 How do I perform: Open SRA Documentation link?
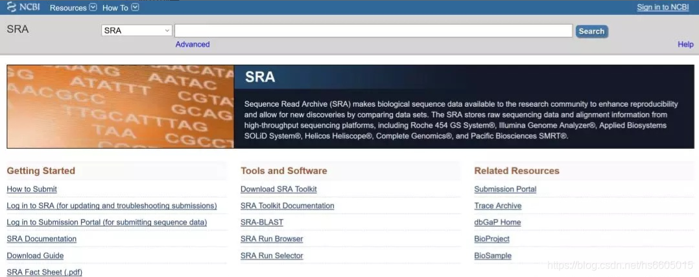(x=41, y=239)
